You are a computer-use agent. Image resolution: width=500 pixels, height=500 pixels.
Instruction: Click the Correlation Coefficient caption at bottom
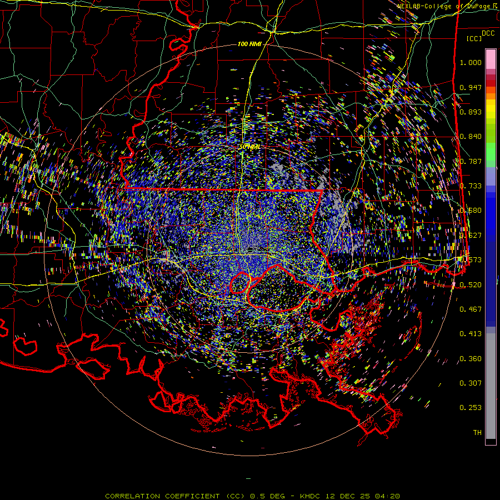click(252, 496)
